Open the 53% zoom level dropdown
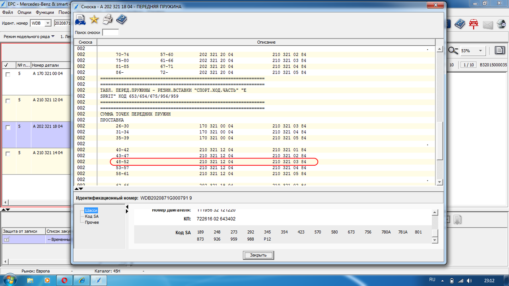 click(481, 51)
